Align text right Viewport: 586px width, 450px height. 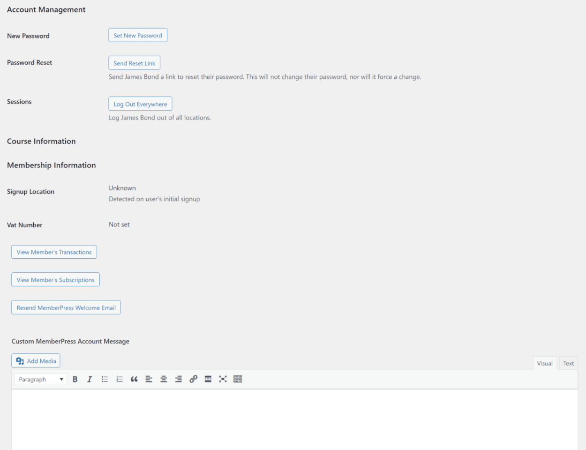click(x=179, y=379)
